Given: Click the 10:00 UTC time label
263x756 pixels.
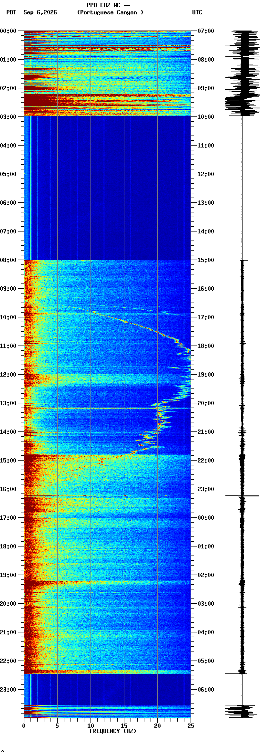Looking at the screenshot, I should [206, 117].
